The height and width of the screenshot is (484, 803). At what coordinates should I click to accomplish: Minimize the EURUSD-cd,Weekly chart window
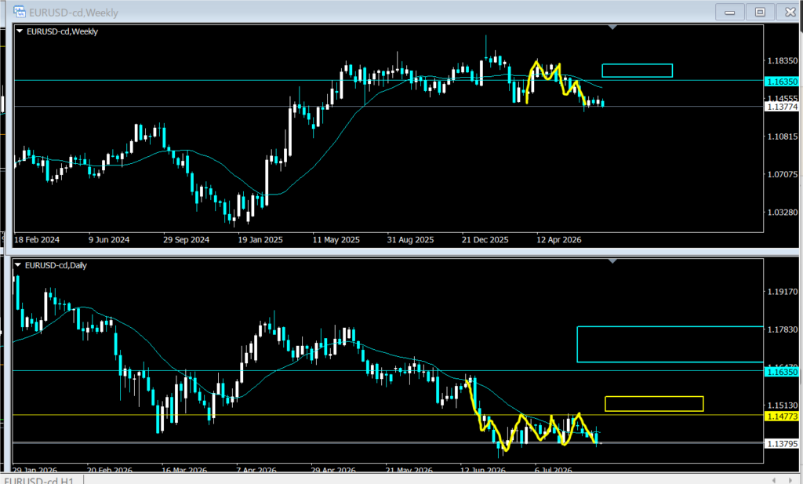pos(730,12)
